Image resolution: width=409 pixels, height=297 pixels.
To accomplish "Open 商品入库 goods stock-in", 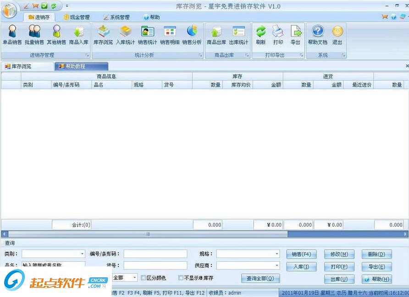I will 78,35.
